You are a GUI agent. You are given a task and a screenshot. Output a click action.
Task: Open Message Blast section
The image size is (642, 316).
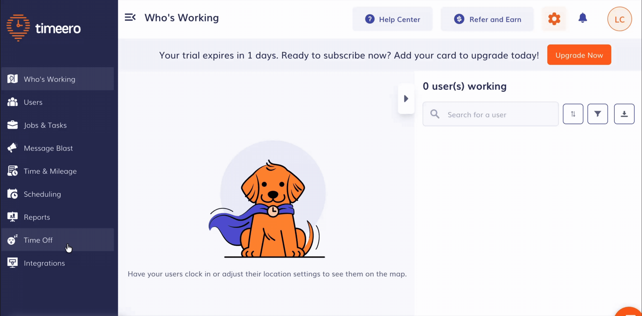coord(48,148)
